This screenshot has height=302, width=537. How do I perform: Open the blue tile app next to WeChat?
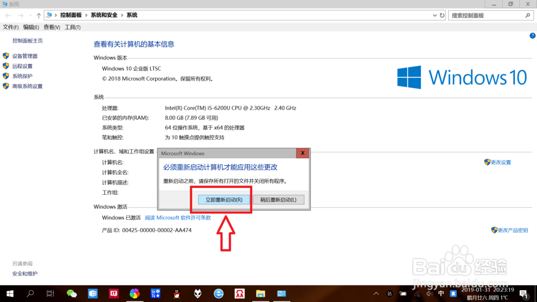click(93, 293)
